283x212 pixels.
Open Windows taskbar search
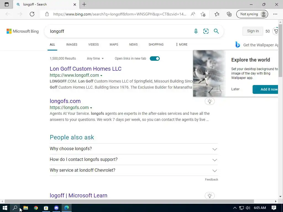(x=15, y=208)
